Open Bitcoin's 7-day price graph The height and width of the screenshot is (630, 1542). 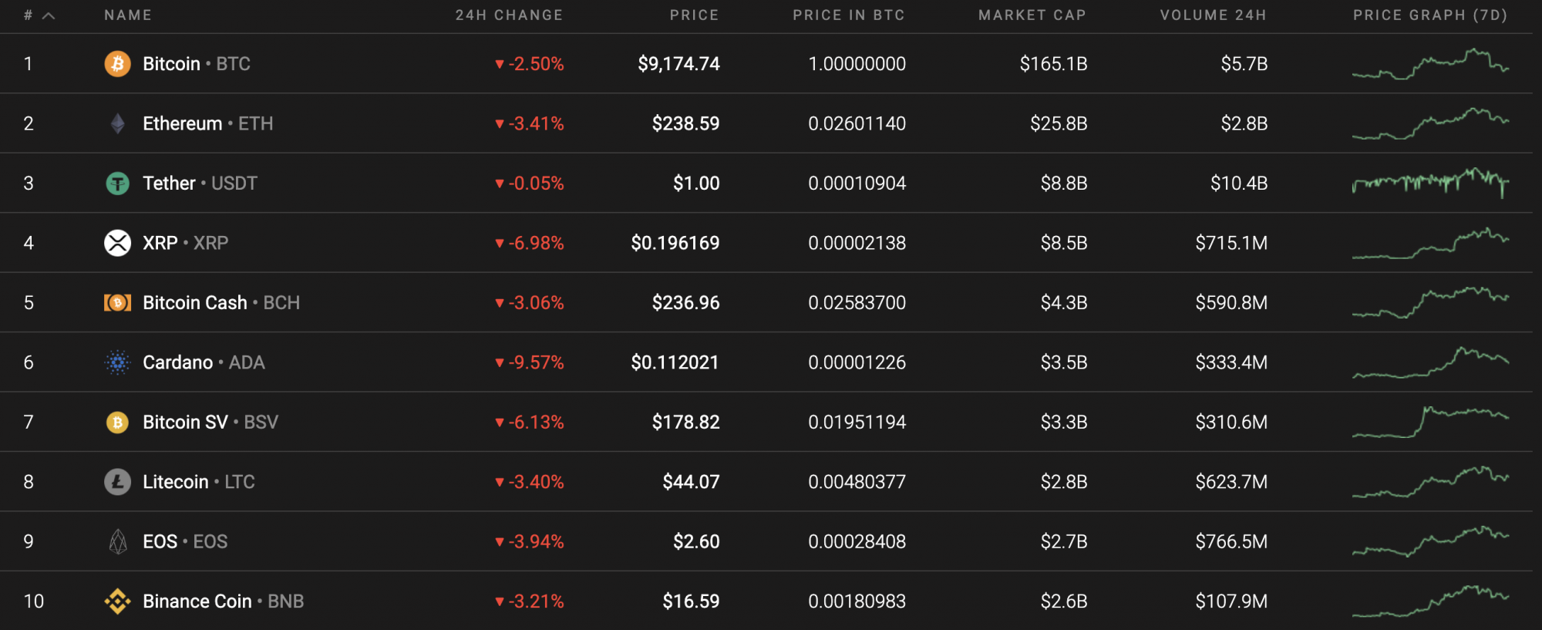point(1431,64)
